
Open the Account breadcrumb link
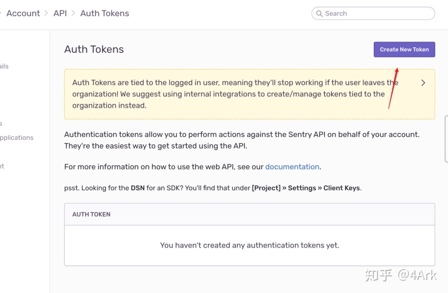click(23, 14)
